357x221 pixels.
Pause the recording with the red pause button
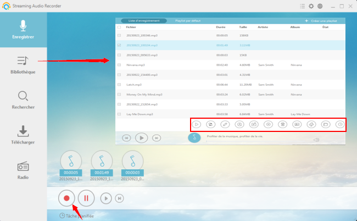(x=86, y=198)
